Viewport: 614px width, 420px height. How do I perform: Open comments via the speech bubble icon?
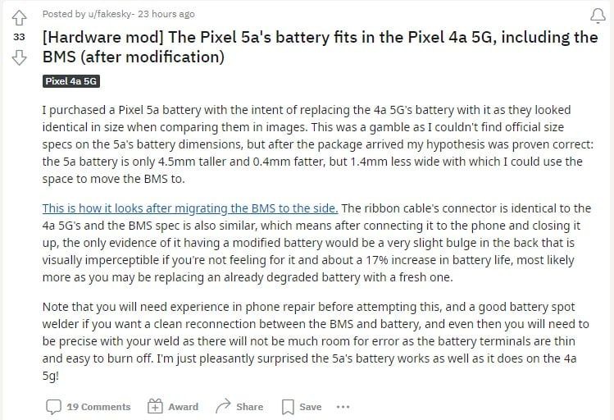[x=53, y=407]
